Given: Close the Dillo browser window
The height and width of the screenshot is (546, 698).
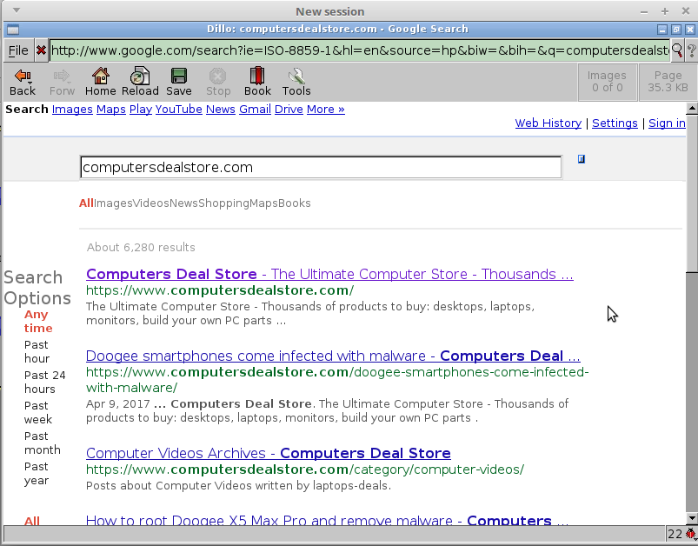Looking at the screenshot, I should tap(690, 30).
